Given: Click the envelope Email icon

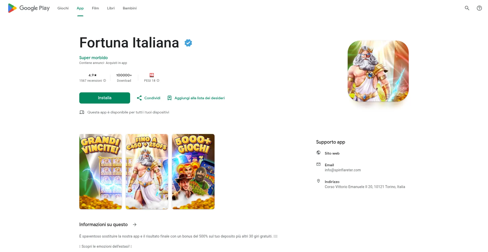Looking at the screenshot, I should [x=318, y=164].
